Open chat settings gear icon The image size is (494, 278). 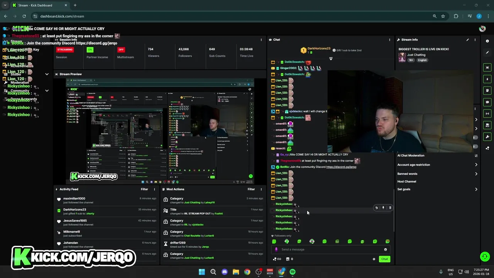coord(374,259)
